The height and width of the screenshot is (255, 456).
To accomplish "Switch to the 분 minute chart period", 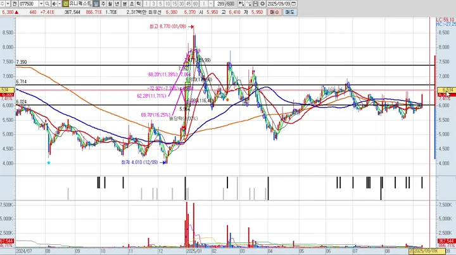I will coord(125,4).
